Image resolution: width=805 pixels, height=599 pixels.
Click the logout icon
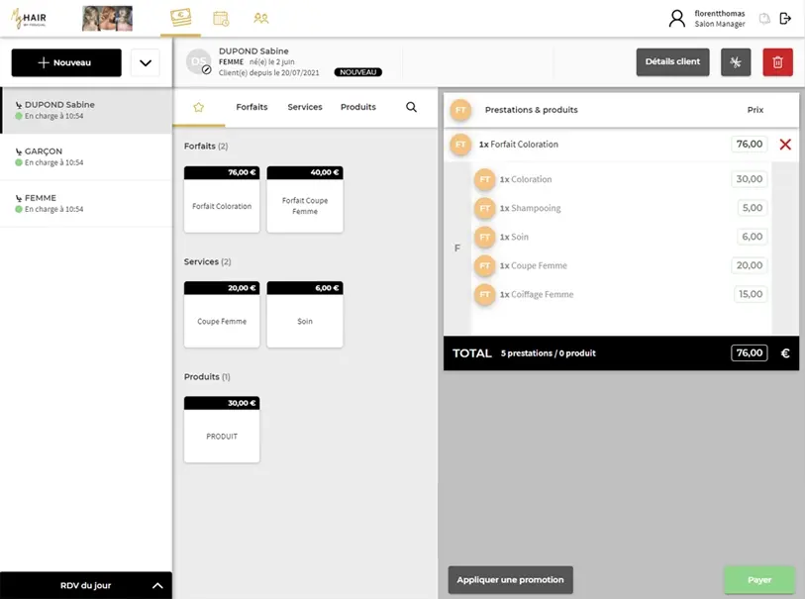pos(785,18)
